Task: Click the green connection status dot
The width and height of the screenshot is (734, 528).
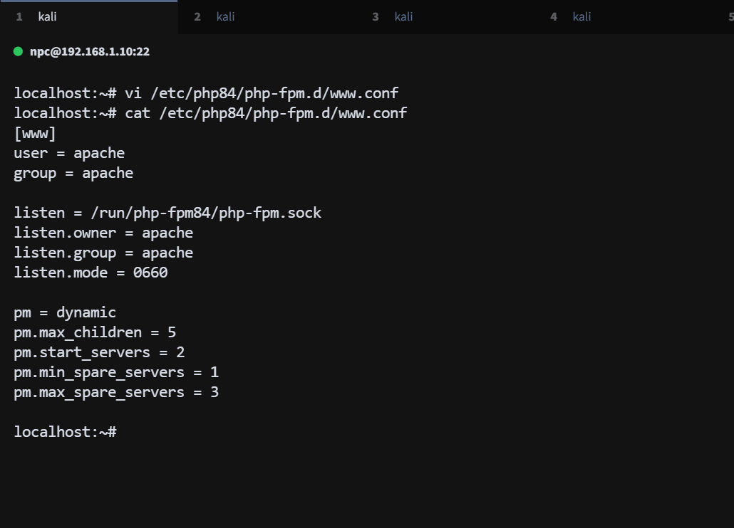Action: point(19,51)
